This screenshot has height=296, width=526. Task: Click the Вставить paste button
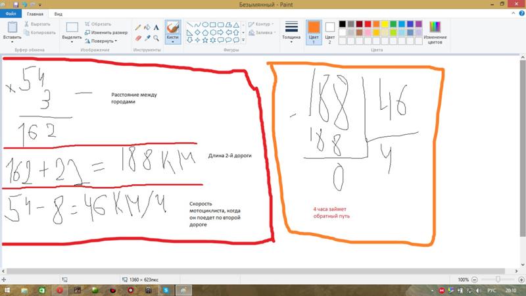[12, 31]
